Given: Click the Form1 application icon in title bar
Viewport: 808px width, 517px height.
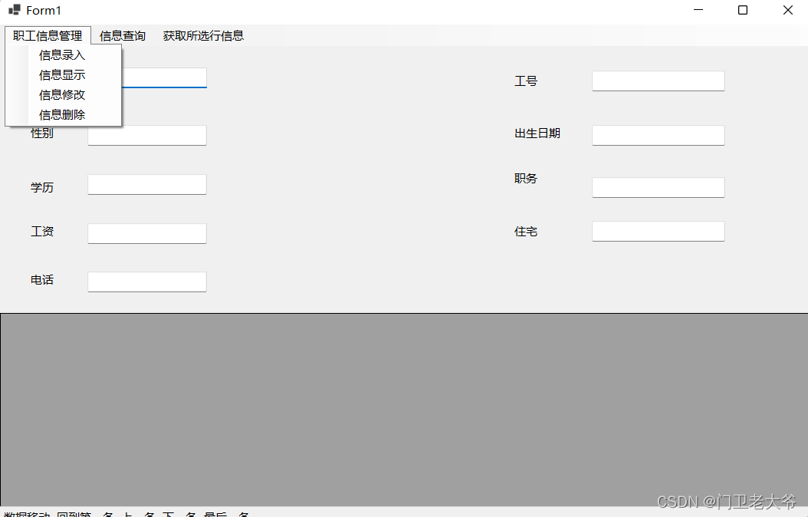Looking at the screenshot, I should point(15,10).
